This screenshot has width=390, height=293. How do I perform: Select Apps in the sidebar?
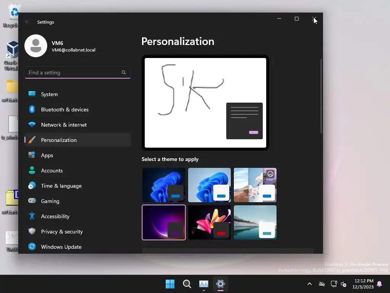pyautogui.click(x=78, y=155)
